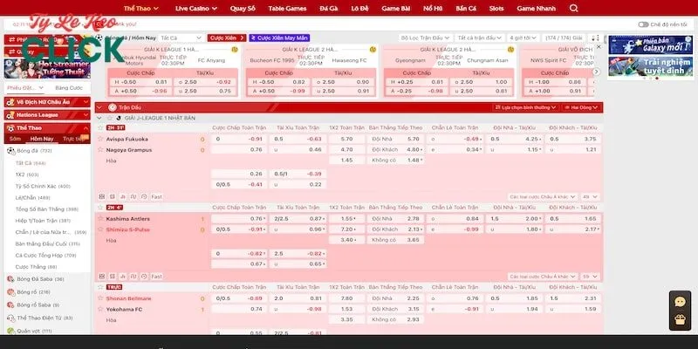Open the Hai Dòng layout dropdown
The height and width of the screenshot is (349, 698).
pos(581,106)
